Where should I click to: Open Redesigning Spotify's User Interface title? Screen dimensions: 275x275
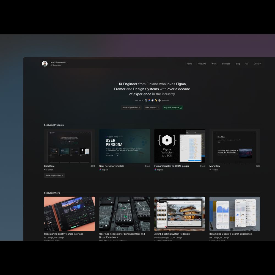click(x=64, y=234)
